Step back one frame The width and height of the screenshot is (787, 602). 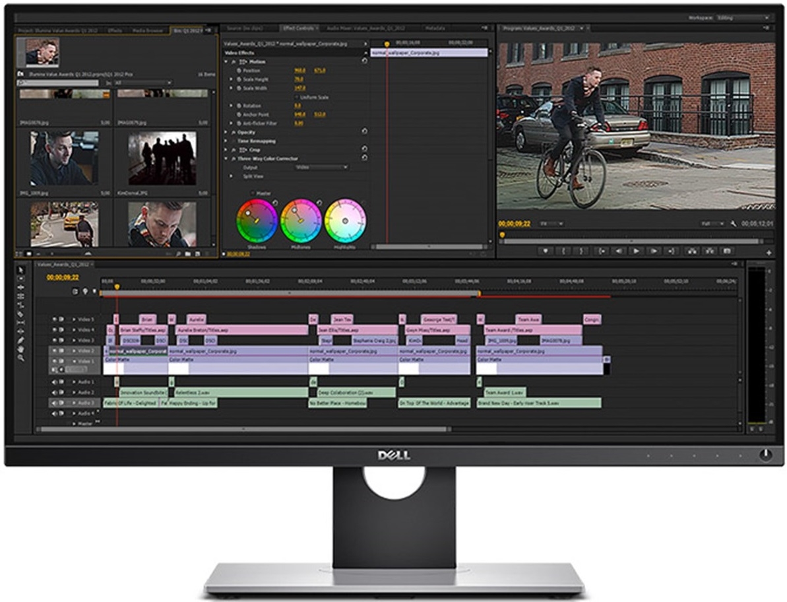pyautogui.click(x=619, y=251)
